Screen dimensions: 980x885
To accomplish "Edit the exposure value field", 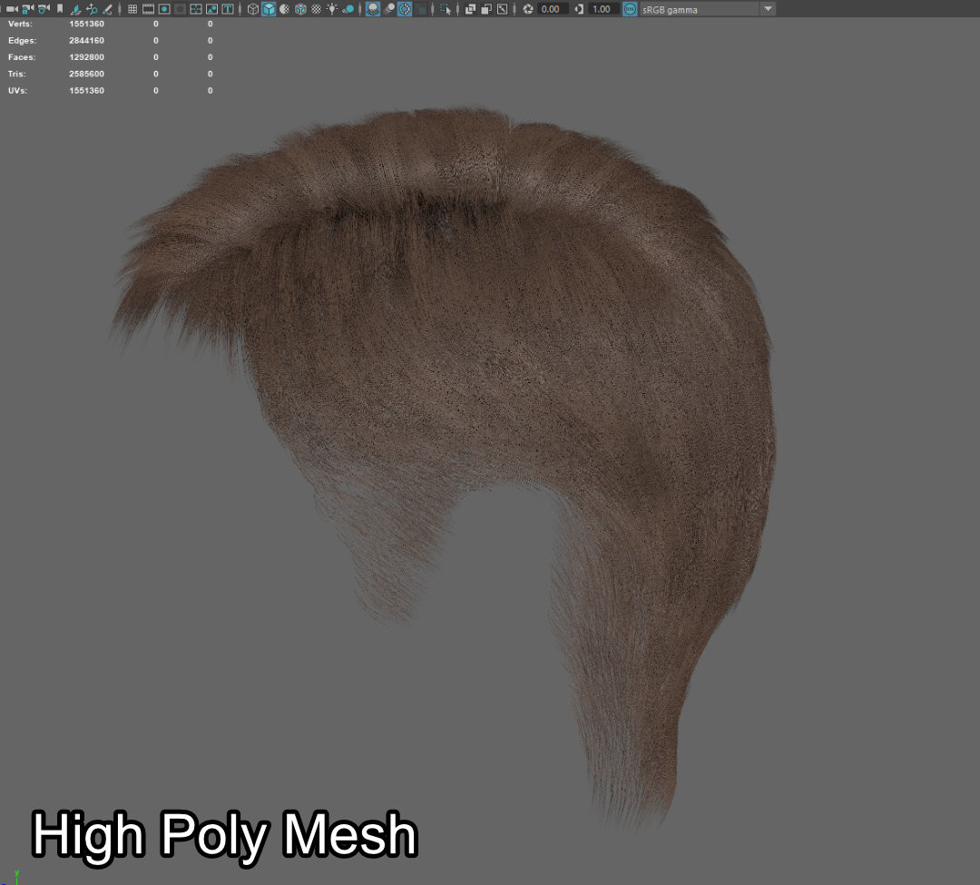I will pyautogui.click(x=548, y=9).
